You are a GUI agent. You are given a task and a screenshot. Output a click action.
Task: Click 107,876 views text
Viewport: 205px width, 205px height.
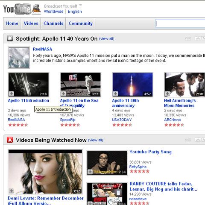tap(72, 115)
